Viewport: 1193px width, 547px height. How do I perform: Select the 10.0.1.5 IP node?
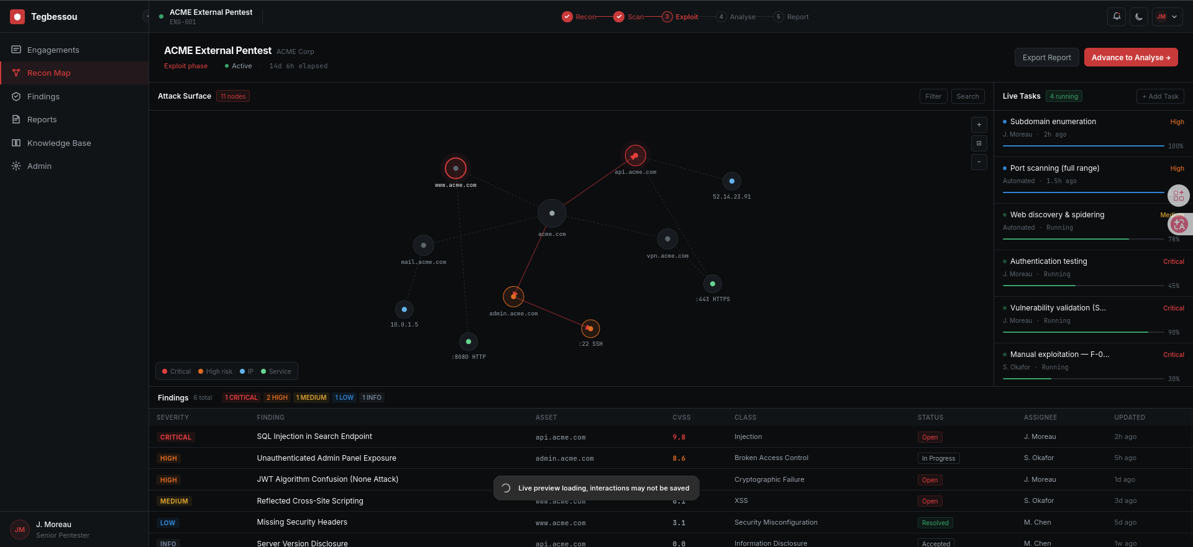[x=405, y=309]
